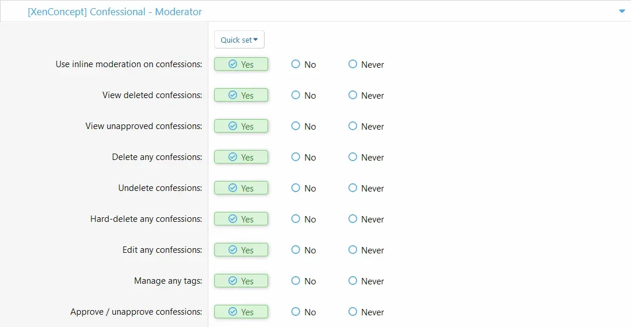Set View deleted confessions to No

pos(303,96)
